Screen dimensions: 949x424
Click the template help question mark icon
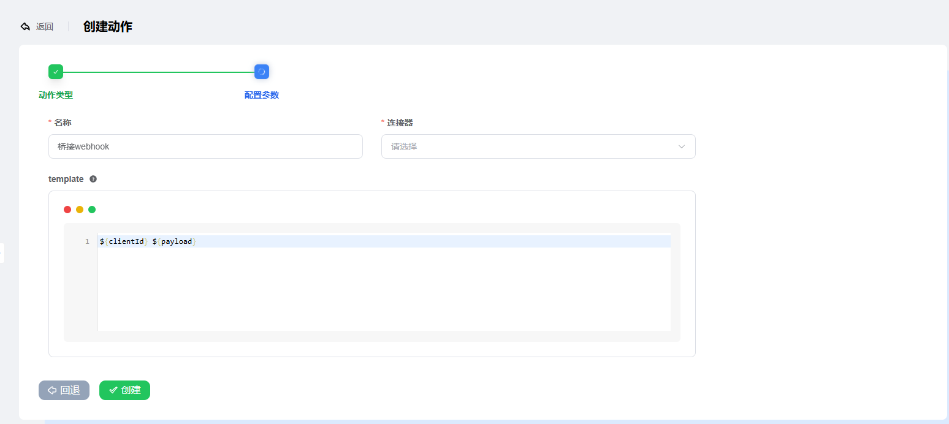coord(93,179)
